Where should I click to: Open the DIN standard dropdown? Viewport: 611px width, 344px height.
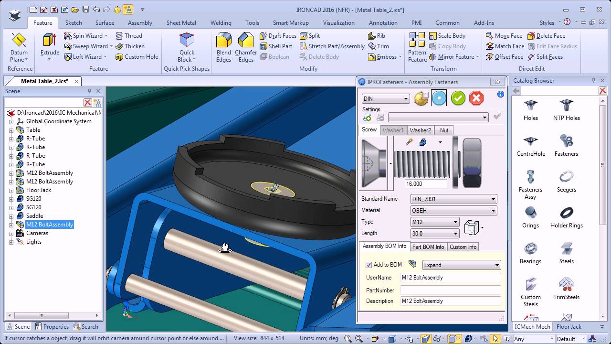[386, 99]
